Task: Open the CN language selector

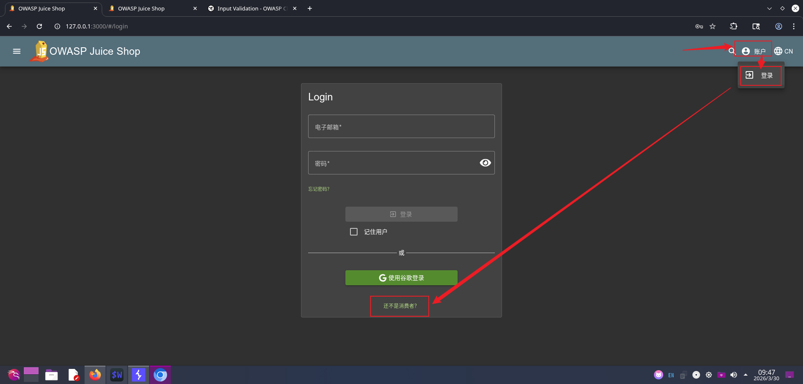Action: click(783, 51)
